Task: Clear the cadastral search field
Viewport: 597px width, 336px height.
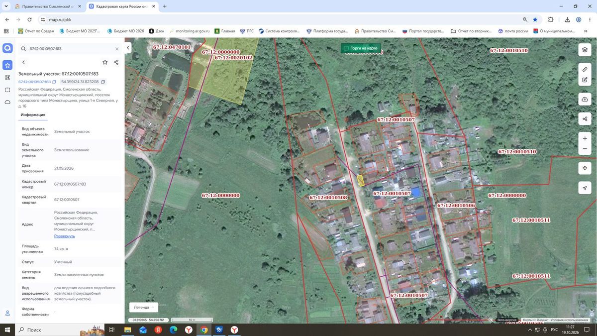Action: (x=117, y=49)
